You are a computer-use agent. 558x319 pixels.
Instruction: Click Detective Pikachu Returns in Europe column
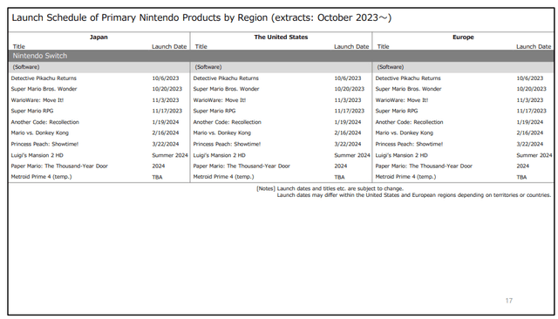coord(408,78)
